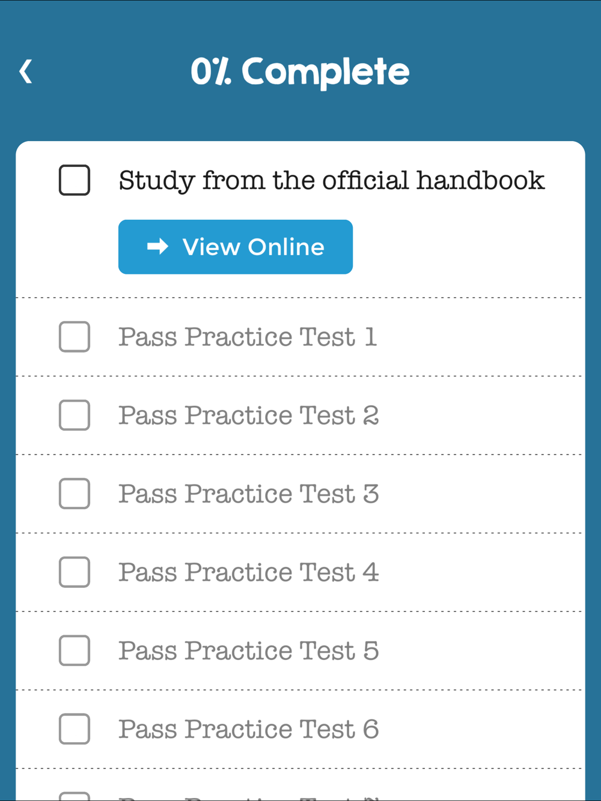Go back using the top-left chevron

pyautogui.click(x=25, y=71)
